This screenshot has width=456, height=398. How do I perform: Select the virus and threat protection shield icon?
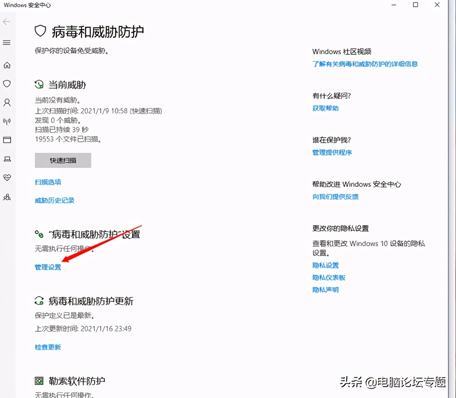click(x=7, y=84)
